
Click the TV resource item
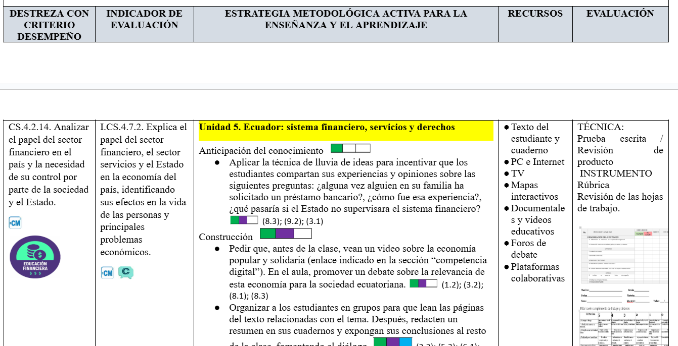click(515, 174)
